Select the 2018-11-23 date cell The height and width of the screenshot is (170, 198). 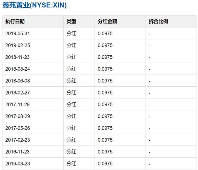pyautogui.click(x=18, y=57)
